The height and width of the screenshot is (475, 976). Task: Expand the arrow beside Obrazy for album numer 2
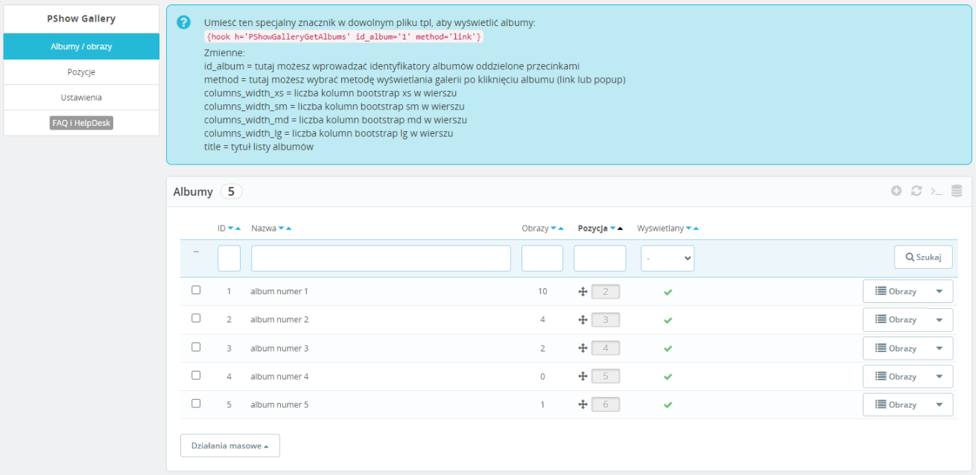939,320
